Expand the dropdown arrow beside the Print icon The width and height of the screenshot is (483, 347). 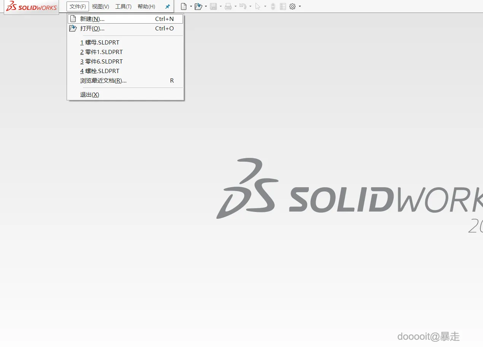(235, 6)
